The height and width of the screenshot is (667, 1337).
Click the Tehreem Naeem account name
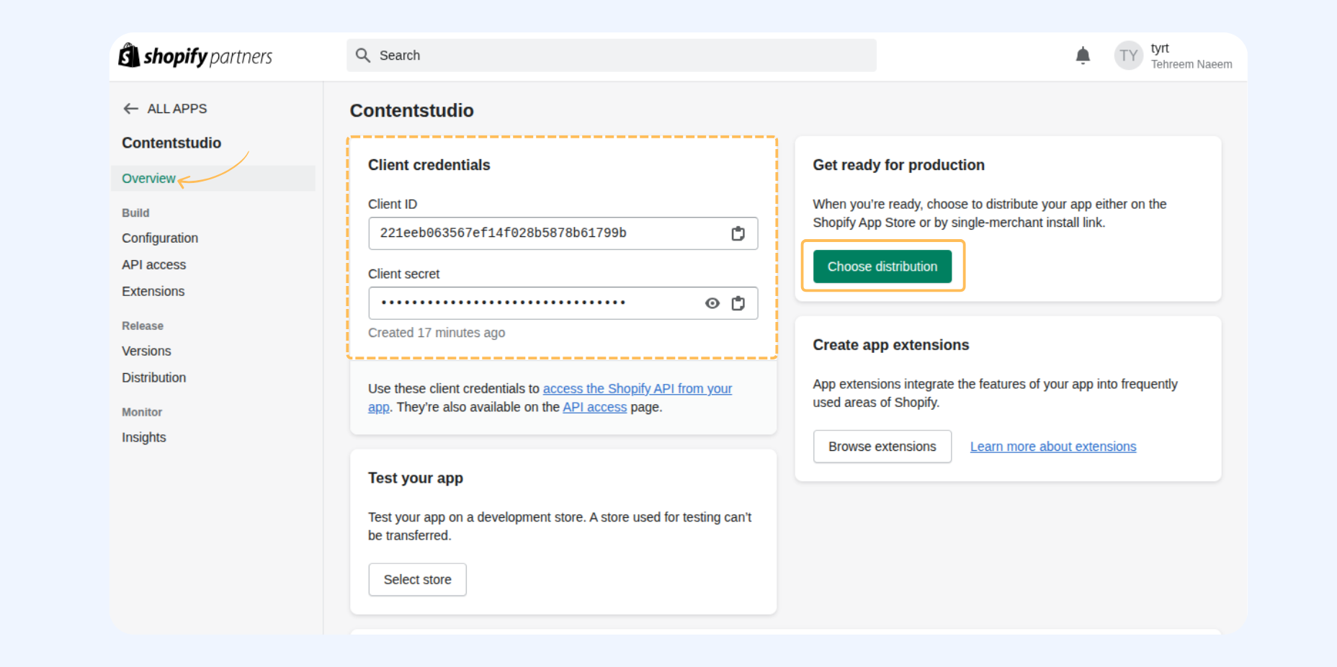coord(1191,64)
